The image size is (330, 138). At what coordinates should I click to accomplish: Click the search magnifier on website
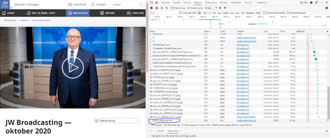click(x=141, y=5)
